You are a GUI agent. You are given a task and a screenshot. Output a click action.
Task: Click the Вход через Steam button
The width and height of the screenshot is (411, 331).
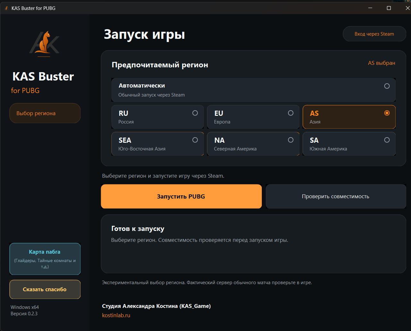(x=374, y=34)
